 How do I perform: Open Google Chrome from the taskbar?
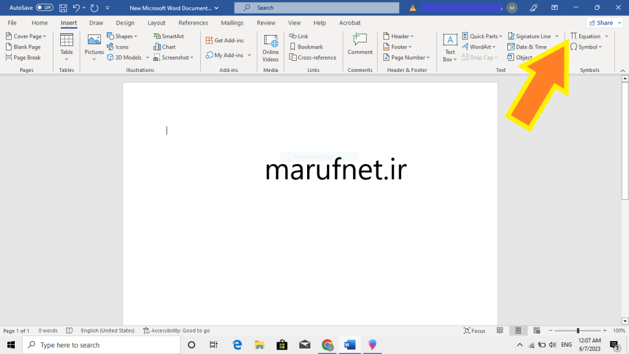click(327, 344)
